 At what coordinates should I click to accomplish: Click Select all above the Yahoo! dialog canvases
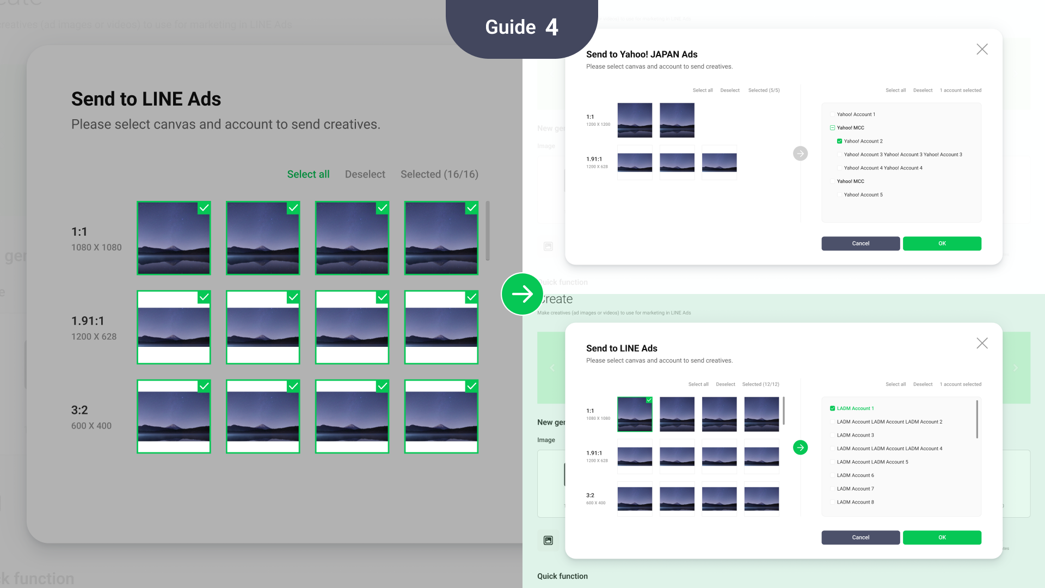tap(703, 90)
